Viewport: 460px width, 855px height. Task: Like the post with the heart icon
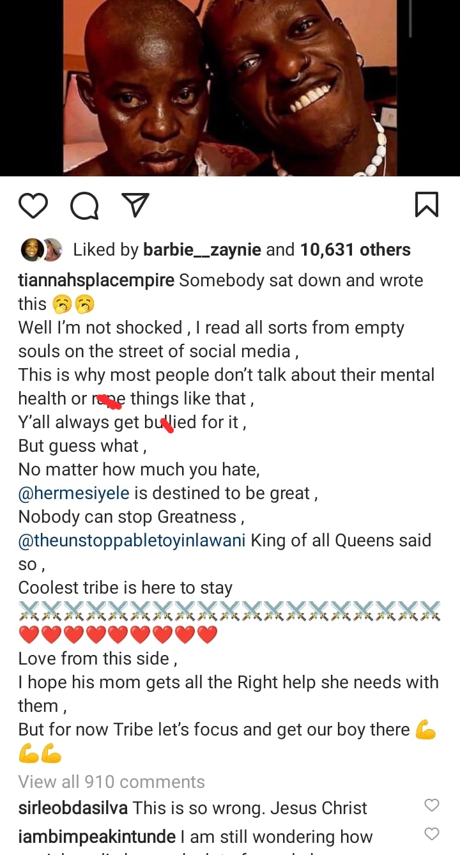click(33, 205)
